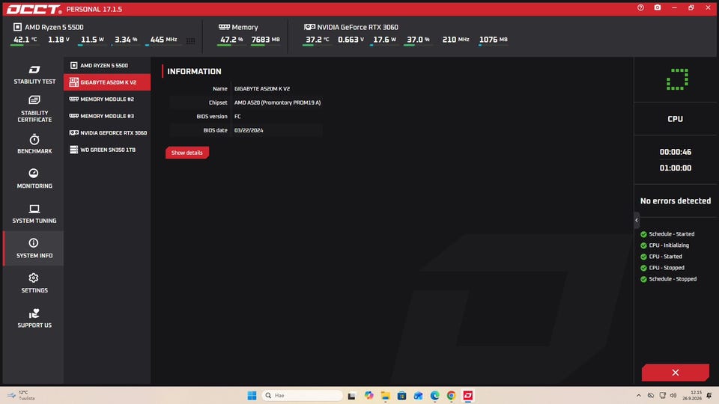Open Copilot from the taskbar
Screen dimensions: 719x404
click(368, 395)
